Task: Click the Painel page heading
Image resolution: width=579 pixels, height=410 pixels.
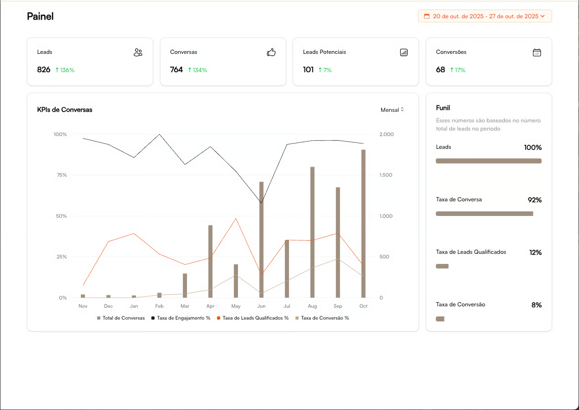Action: (40, 16)
